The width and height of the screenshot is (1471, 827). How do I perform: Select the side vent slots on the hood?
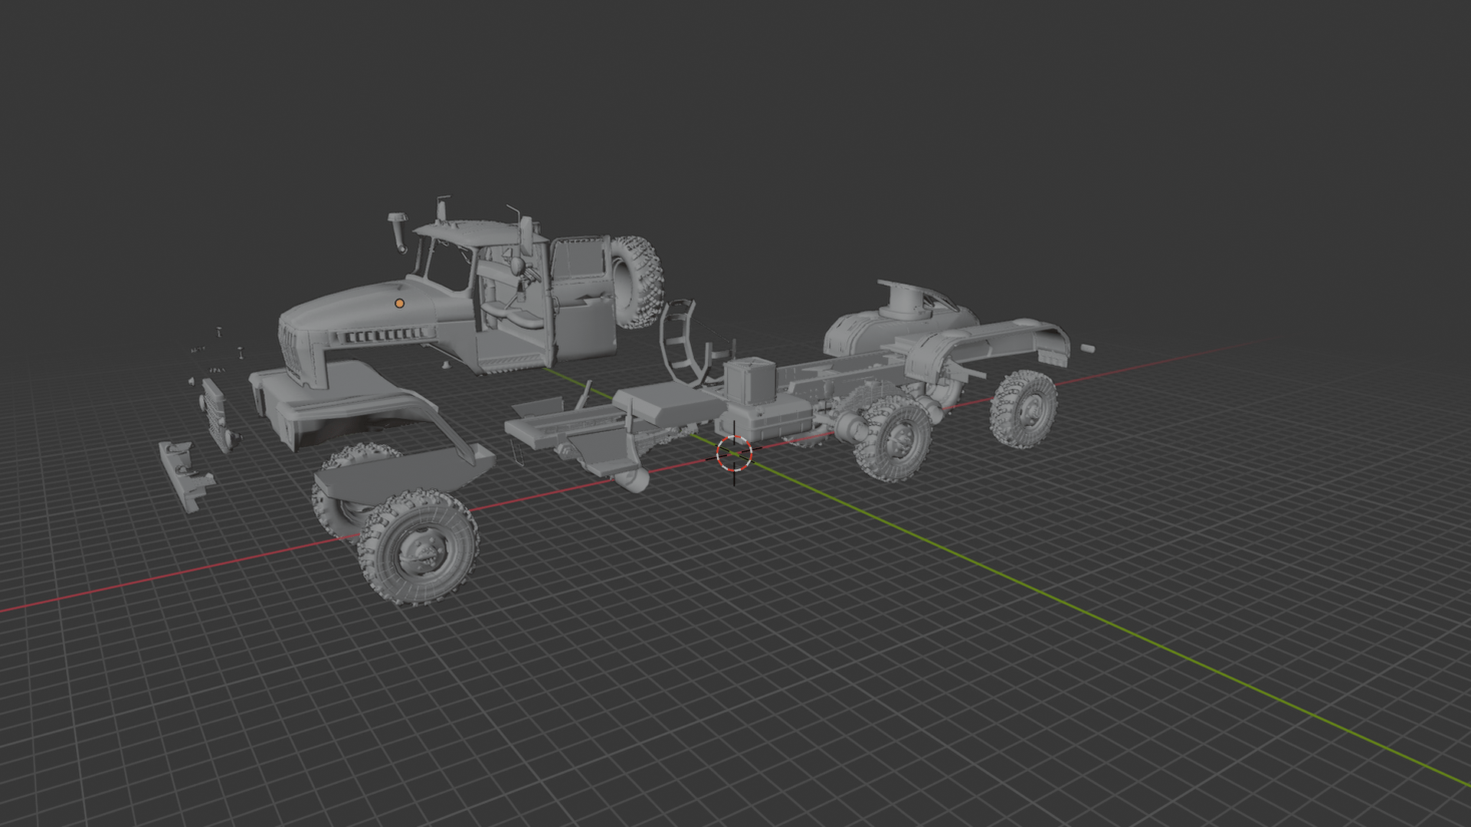tap(387, 335)
